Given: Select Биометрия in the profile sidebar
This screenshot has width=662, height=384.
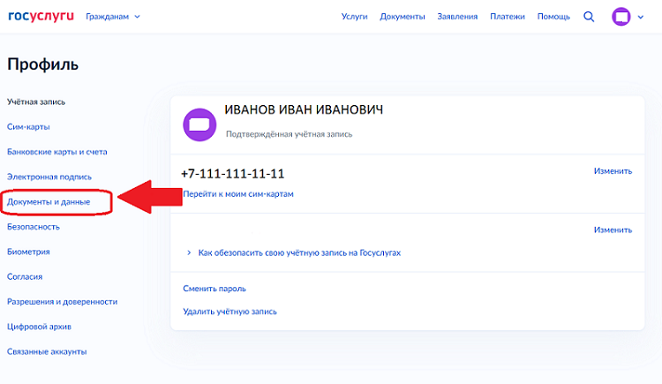Looking at the screenshot, I should 28,252.
